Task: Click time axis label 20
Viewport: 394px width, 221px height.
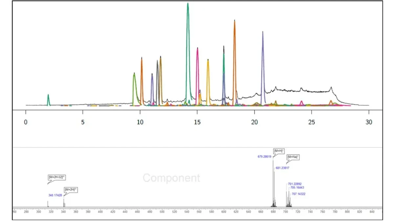Action: click(x=254, y=122)
